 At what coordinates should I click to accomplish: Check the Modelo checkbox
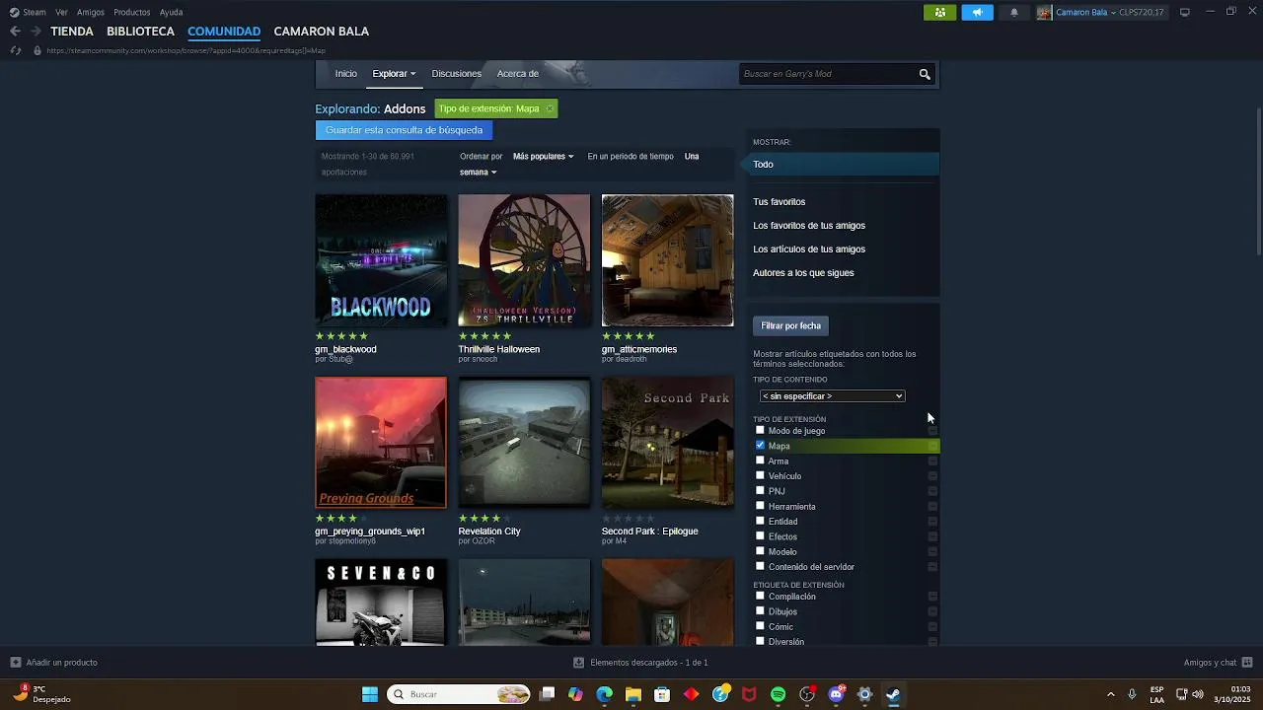pyautogui.click(x=760, y=551)
